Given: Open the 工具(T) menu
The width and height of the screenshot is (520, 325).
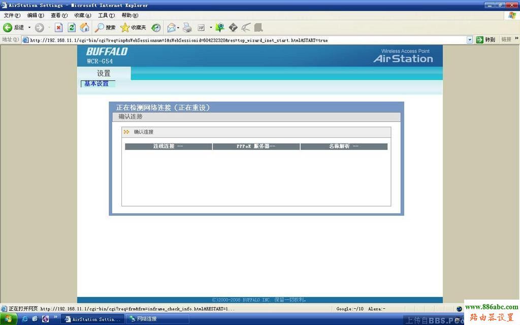Looking at the screenshot, I should click(106, 15).
